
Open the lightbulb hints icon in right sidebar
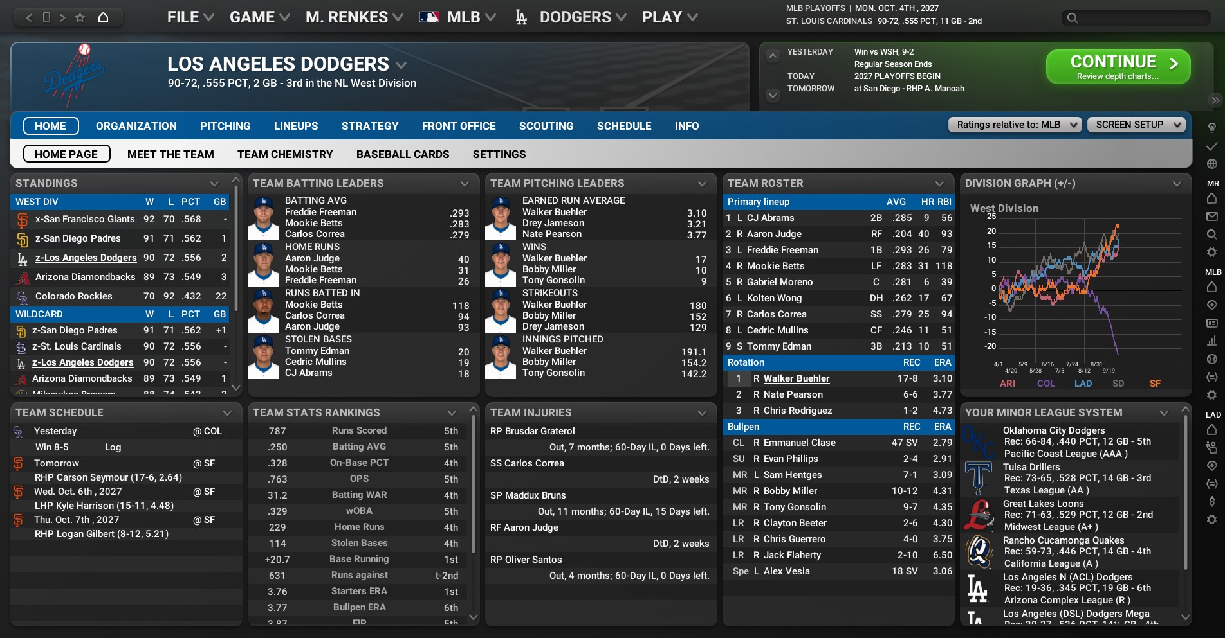click(x=1211, y=128)
